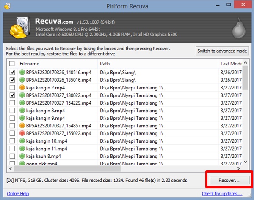Viewport: 254px width, 200px height.
Task: Click green status dot for kaja kangin 9.mp4
Action: pyautogui.click(x=22, y=118)
